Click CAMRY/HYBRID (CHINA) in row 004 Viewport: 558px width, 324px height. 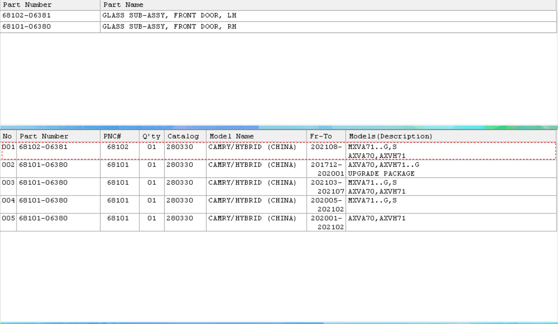(253, 200)
